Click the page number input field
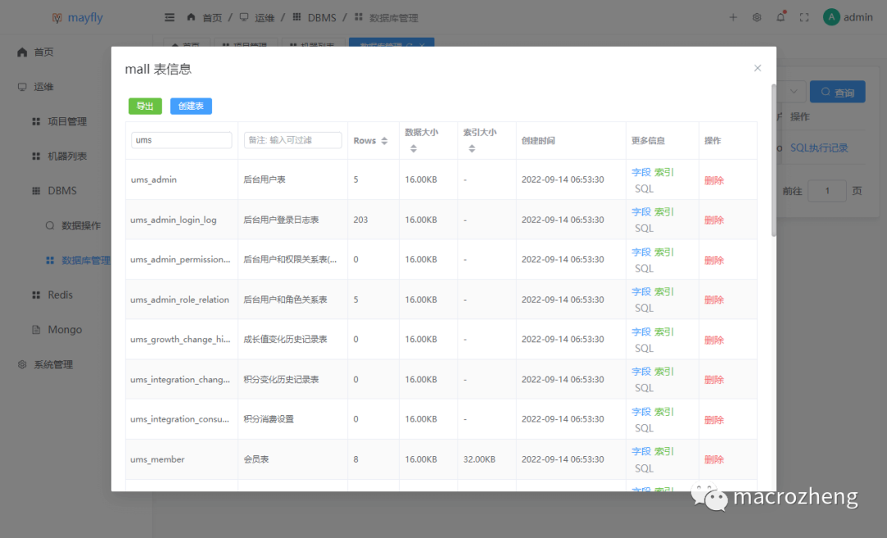887x538 pixels. tap(827, 190)
